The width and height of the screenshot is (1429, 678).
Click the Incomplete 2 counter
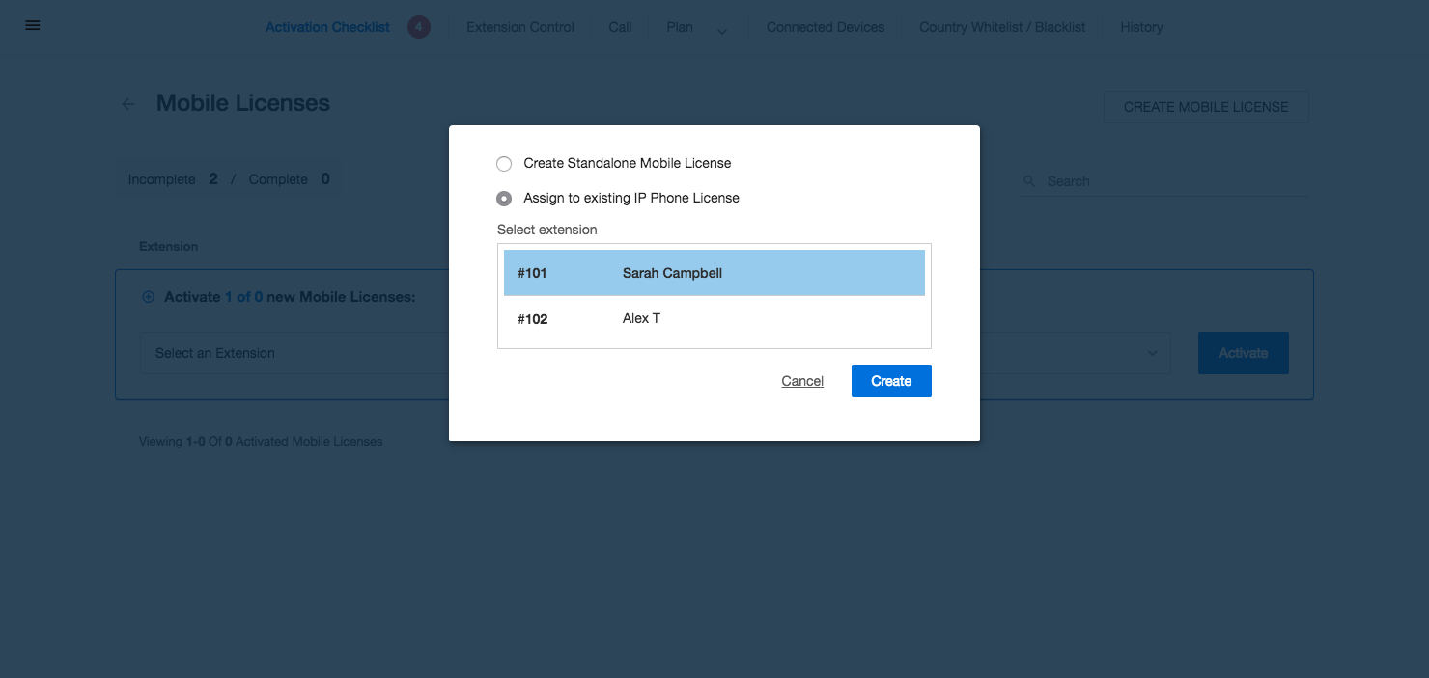click(x=173, y=179)
